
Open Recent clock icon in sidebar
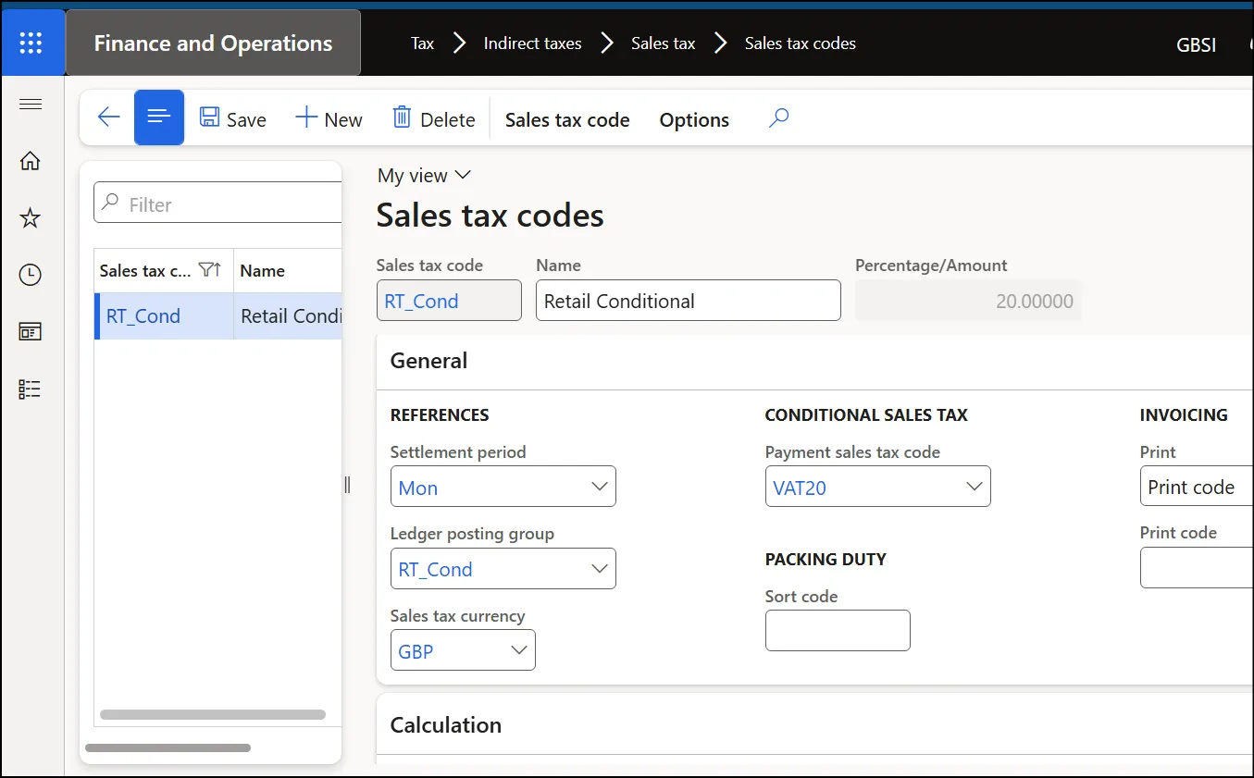31,275
